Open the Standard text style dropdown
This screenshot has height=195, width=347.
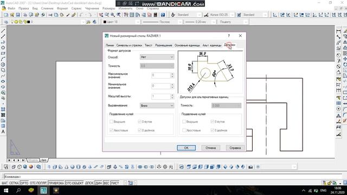pyautogui.click(x=189, y=15)
